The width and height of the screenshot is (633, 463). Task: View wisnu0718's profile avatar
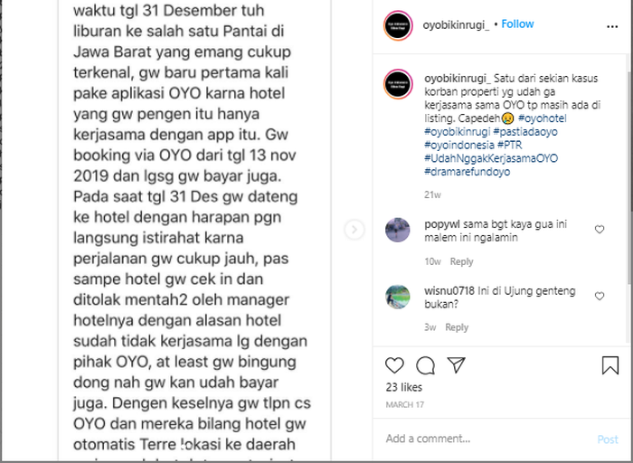(398, 297)
